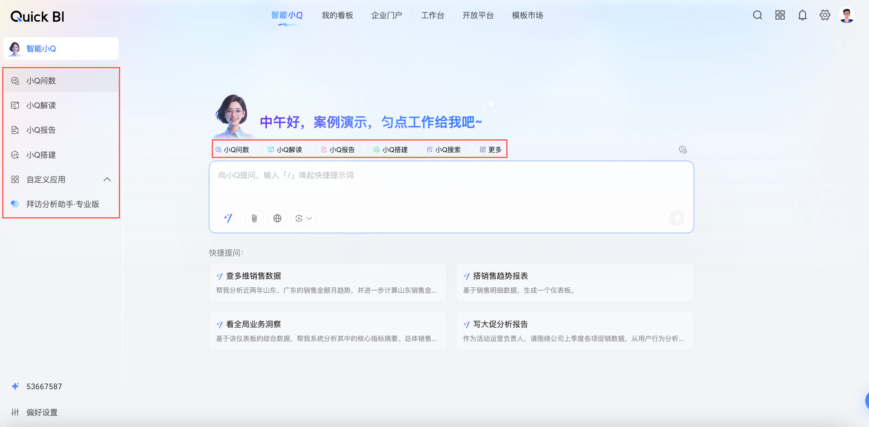Viewport: 869px width, 427px height.
Task: Open the 模板市场 tab
Action: 528,15
